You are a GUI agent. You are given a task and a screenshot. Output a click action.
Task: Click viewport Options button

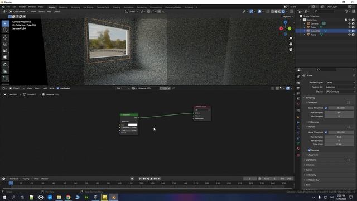click(288, 17)
